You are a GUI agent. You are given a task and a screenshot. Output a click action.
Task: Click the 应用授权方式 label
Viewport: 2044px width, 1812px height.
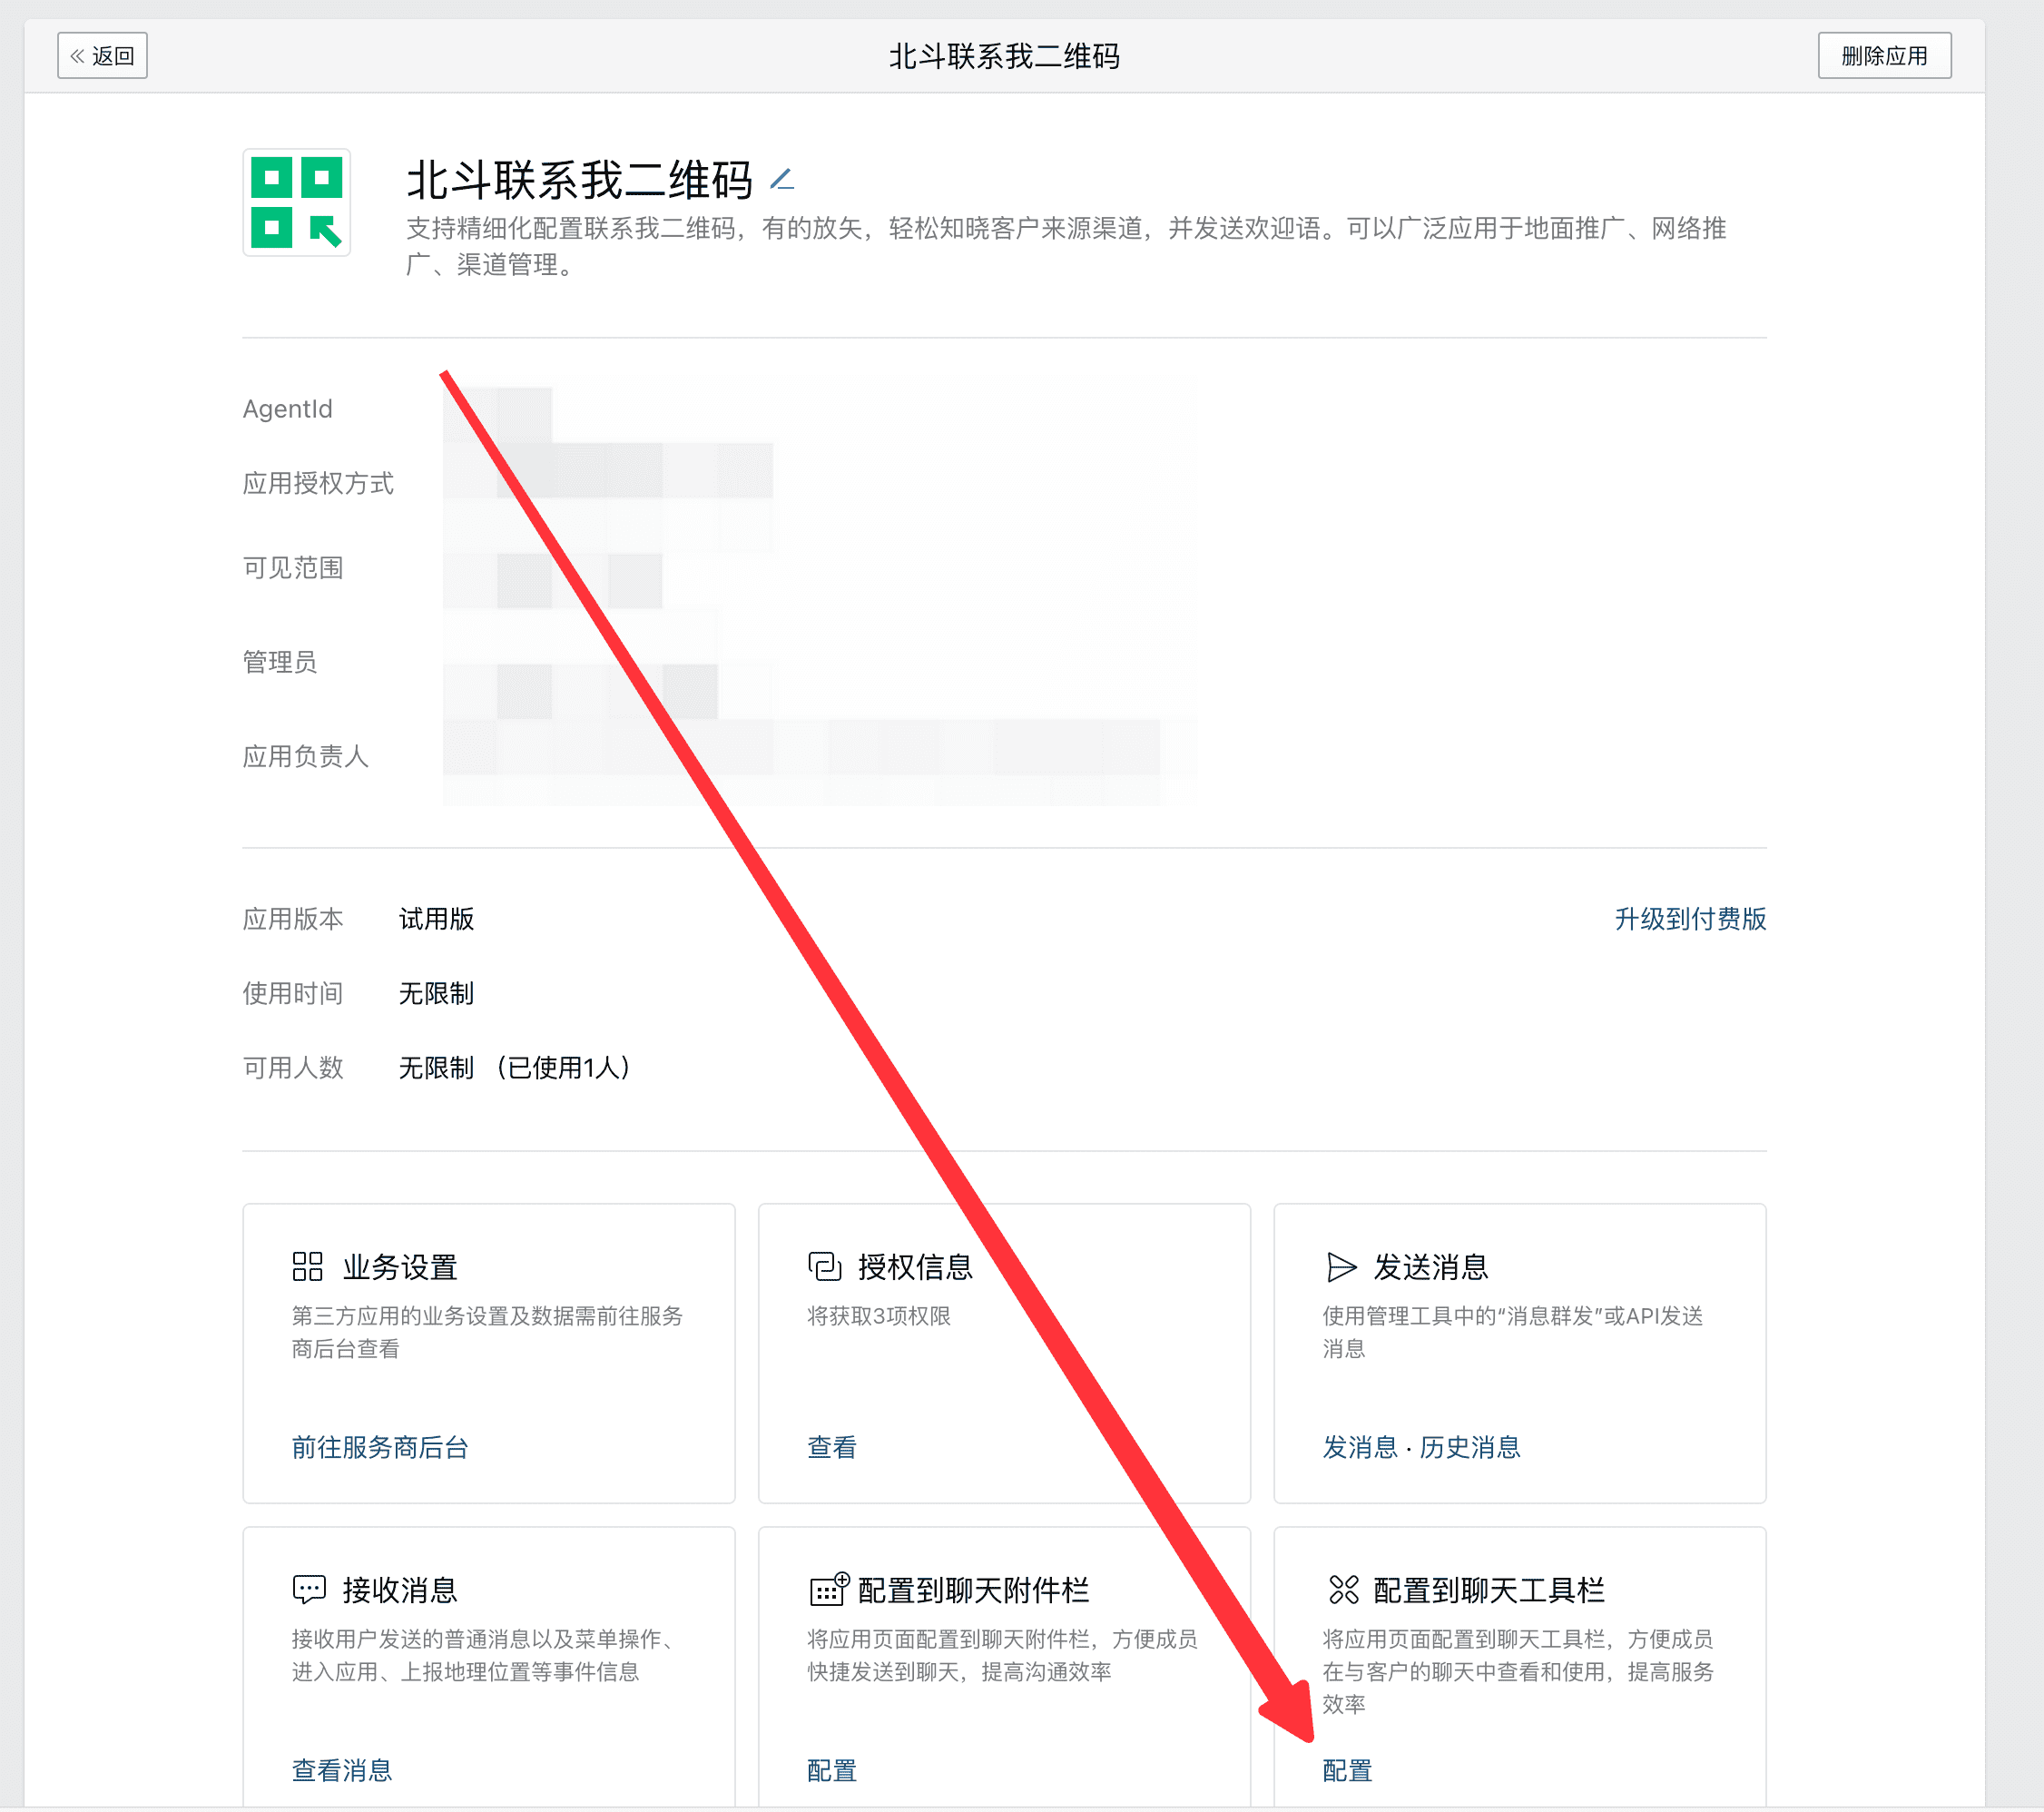coord(318,483)
